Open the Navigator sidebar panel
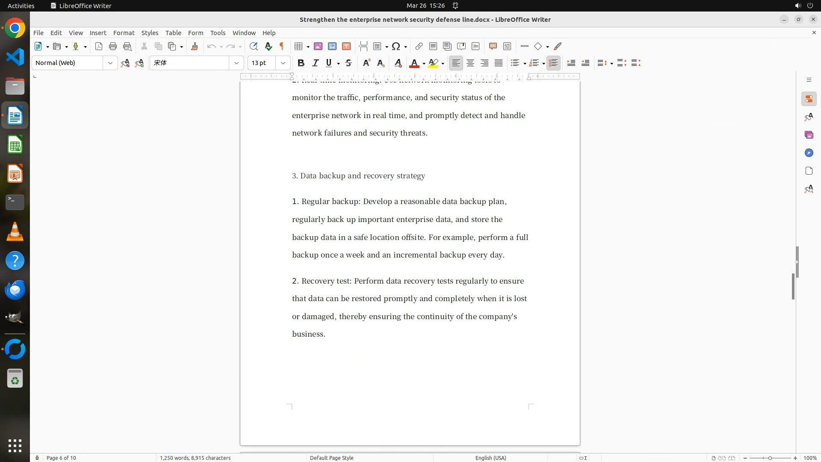821x462 pixels. pyautogui.click(x=809, y=153)
